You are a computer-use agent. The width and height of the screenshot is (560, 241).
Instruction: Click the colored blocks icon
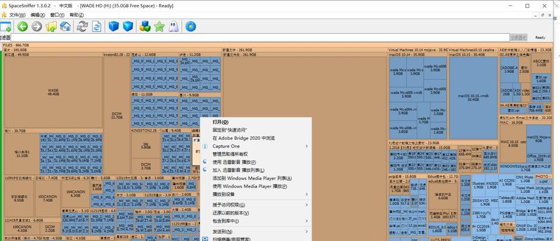[x=145, y=26]
